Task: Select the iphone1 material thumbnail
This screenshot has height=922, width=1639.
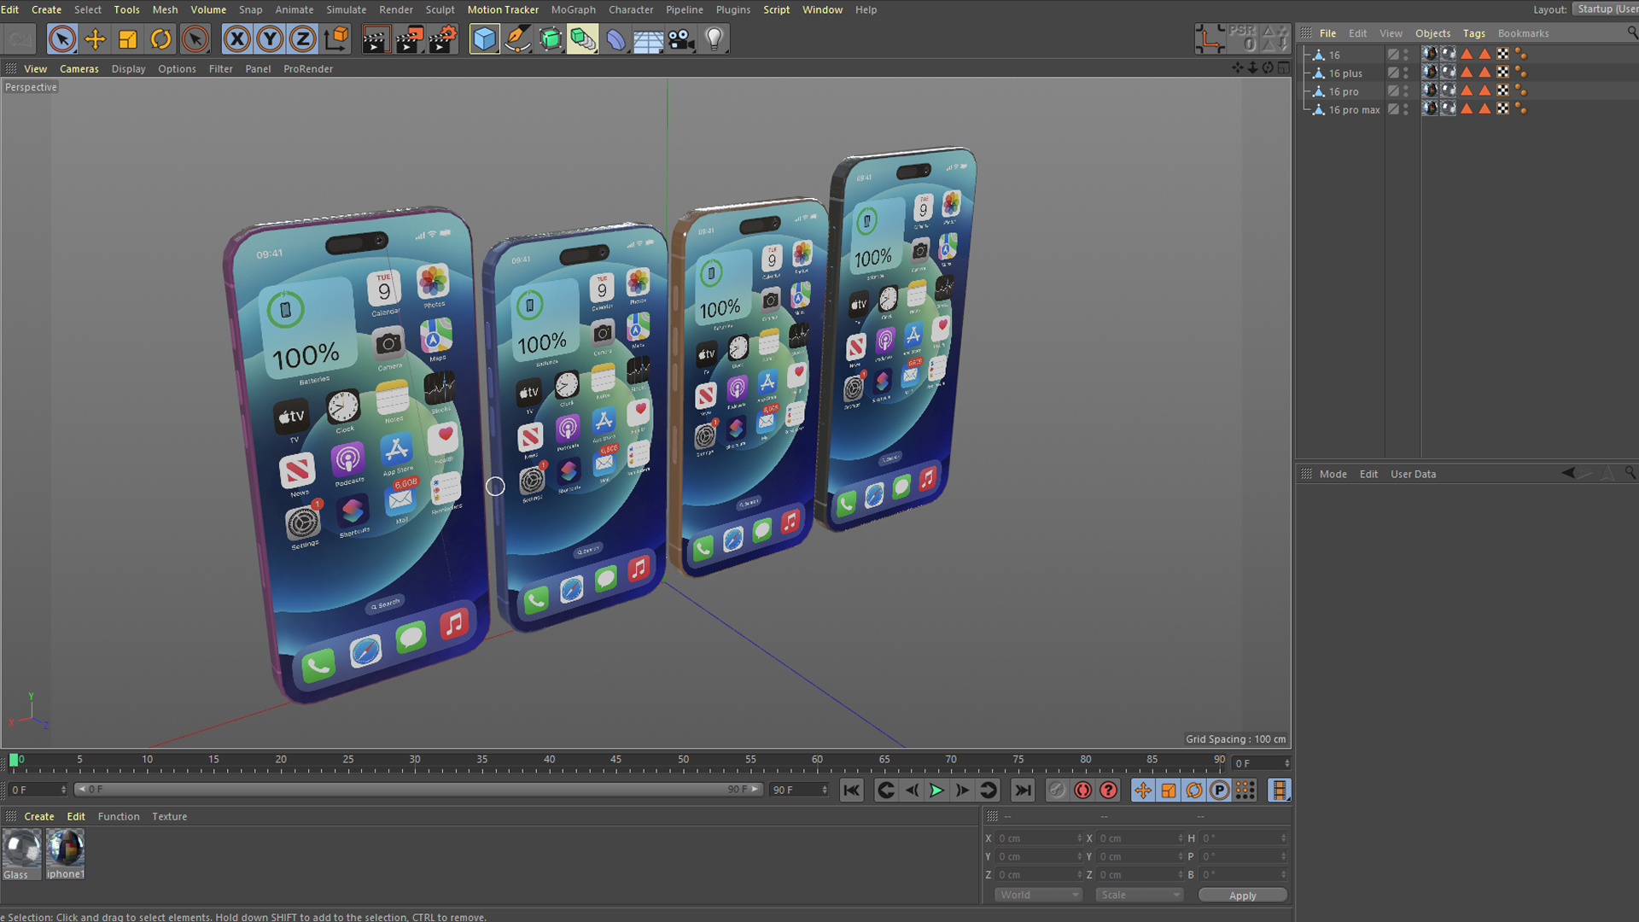Action: pos(65,849)
